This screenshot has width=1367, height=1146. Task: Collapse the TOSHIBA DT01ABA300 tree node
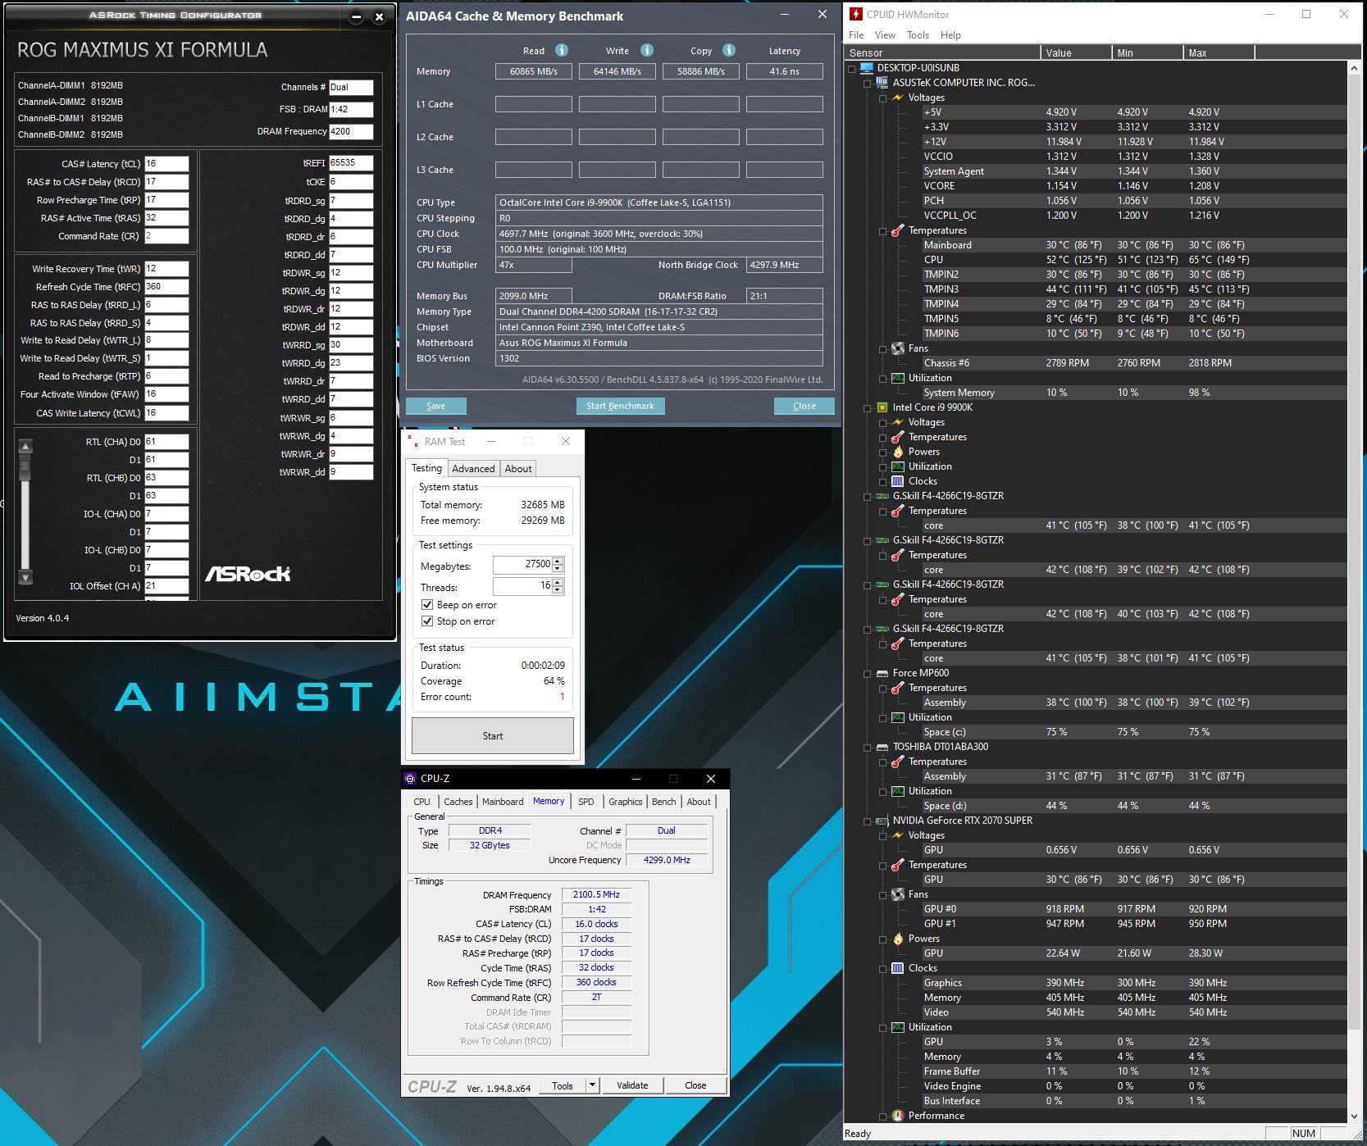[x=868, y=748]
